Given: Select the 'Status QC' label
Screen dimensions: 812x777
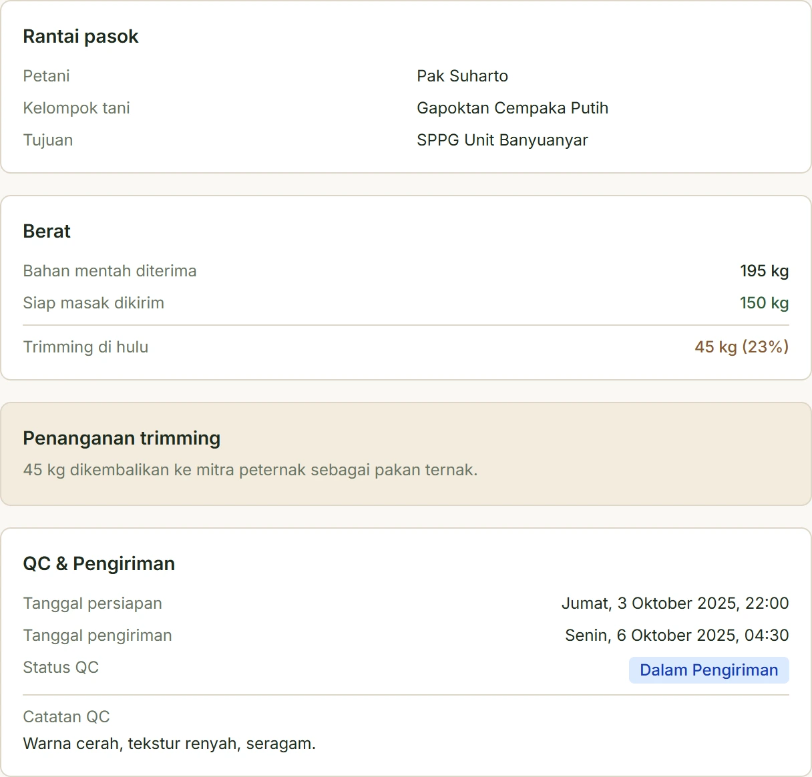Looking at the screenshot, I should [61, 668].
